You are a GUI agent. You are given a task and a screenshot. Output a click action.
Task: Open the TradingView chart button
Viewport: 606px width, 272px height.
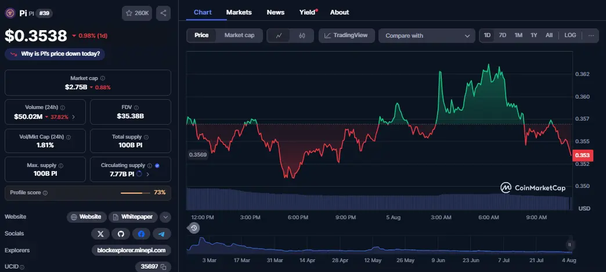[347, 35]
